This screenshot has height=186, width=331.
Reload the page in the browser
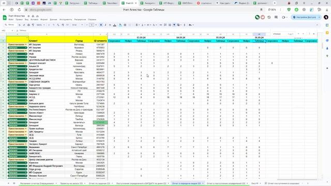19,10
